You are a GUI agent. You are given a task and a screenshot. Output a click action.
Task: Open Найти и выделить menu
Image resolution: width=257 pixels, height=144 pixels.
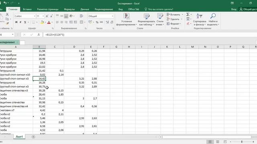(213, 19)
